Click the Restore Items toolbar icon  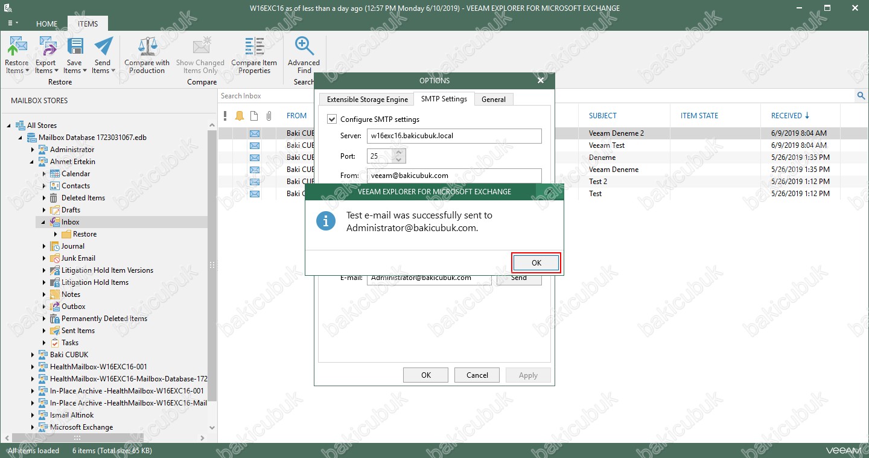(x=17, y=47)
